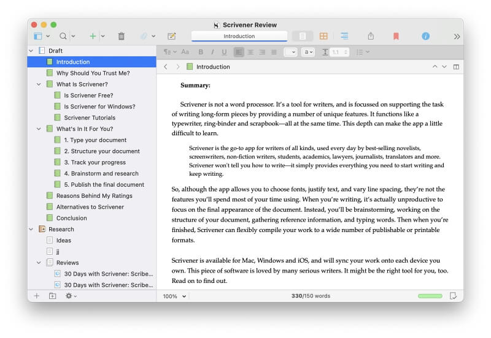The image size is (491, 338).
Task: Show more toolbar items chevron
Action: 457,37
